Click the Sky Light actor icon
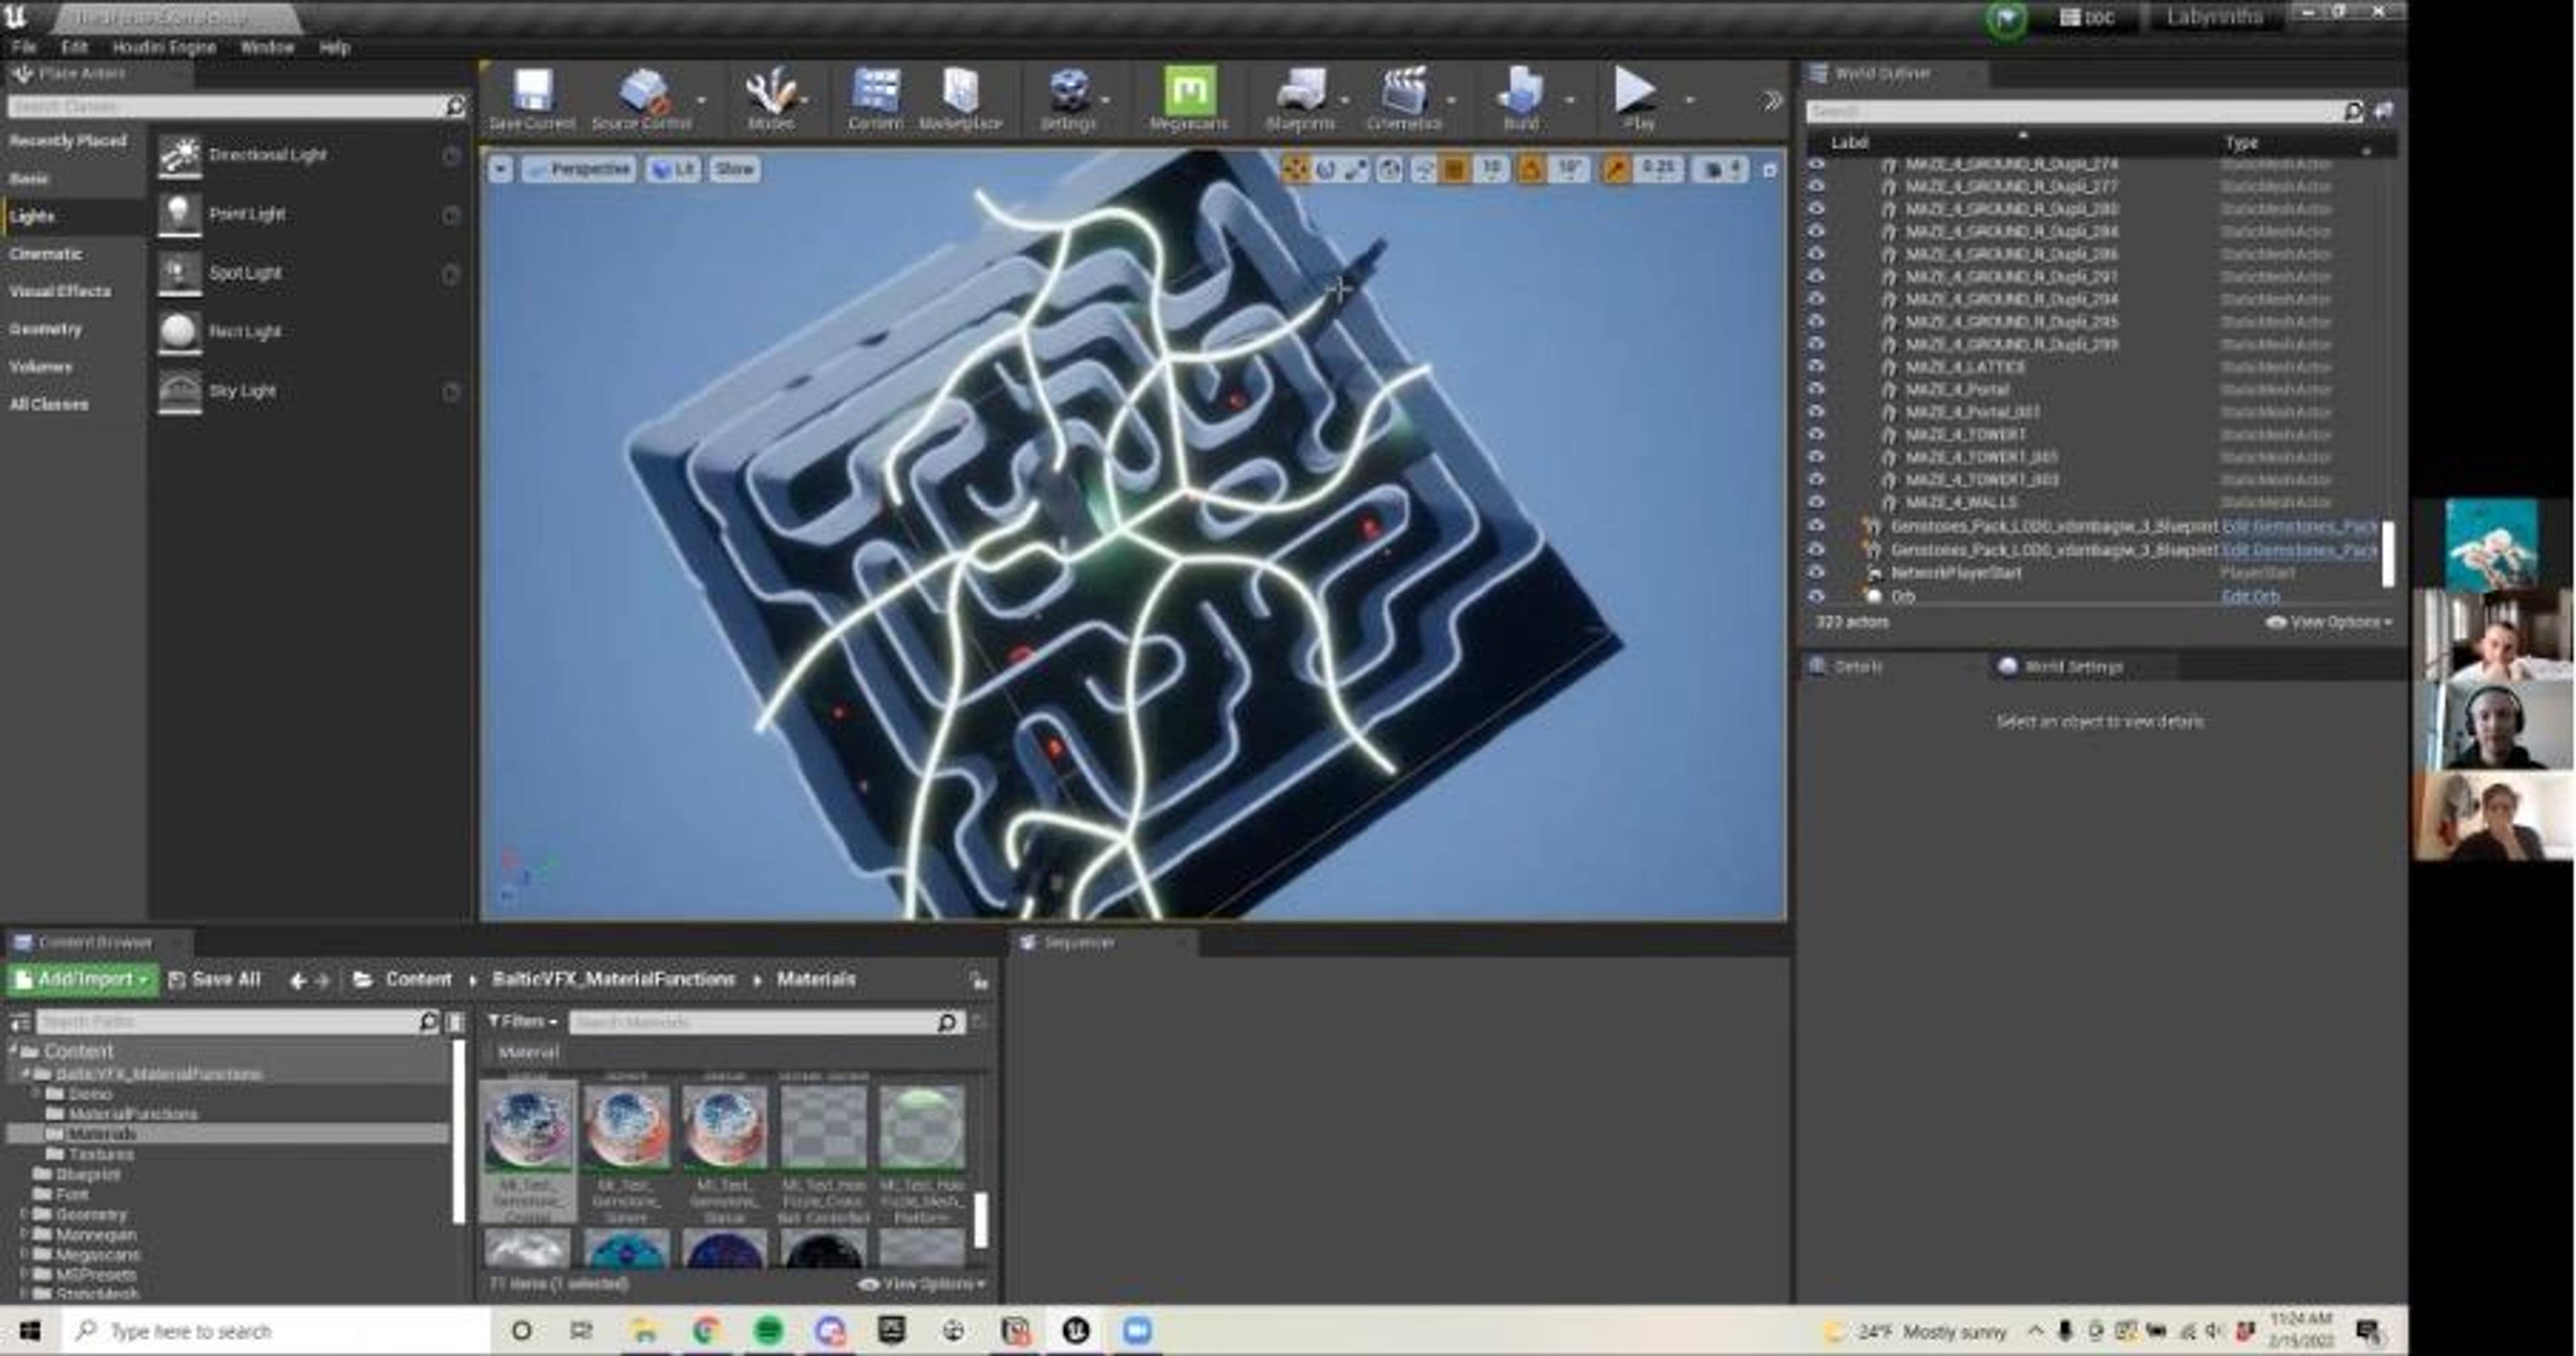 pos(180,391)
